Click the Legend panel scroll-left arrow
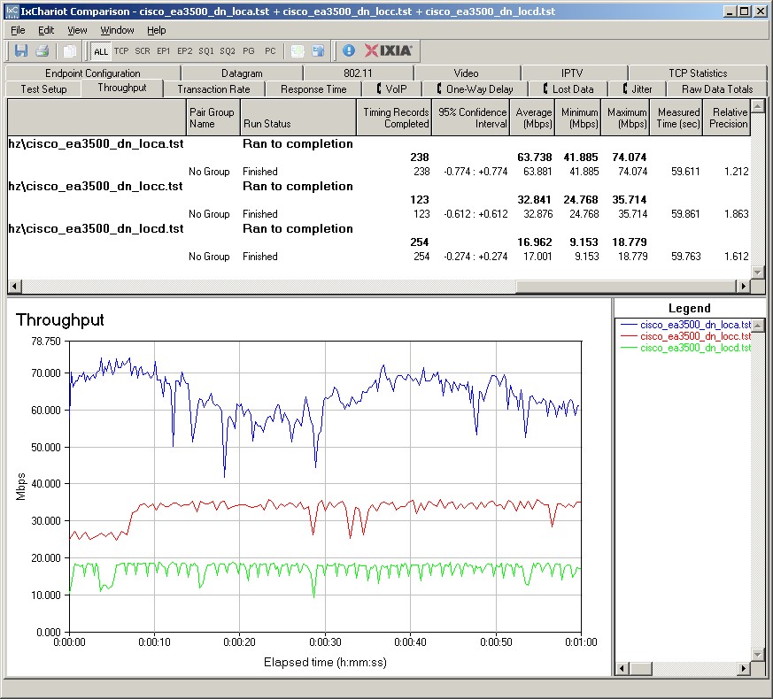Image resolution: width=773 pixels, height=699 pixels. pos(622,668)
